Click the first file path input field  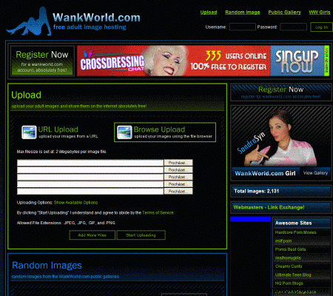[x=90, y=163]
